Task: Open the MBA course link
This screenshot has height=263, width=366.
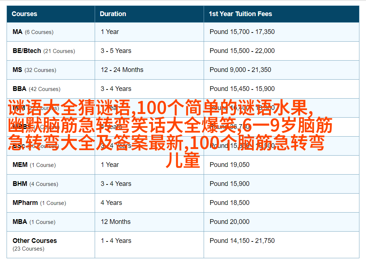Action: [x=20, y=222]
